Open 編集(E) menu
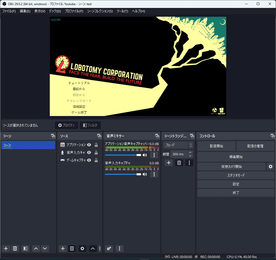The image size is (276, 260). (25, 11)
